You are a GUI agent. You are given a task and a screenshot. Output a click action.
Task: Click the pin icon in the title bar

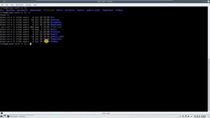(x=4, y=1)
